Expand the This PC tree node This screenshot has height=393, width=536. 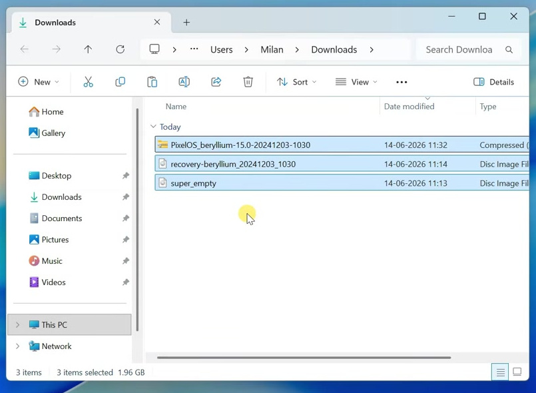(17, 324)
